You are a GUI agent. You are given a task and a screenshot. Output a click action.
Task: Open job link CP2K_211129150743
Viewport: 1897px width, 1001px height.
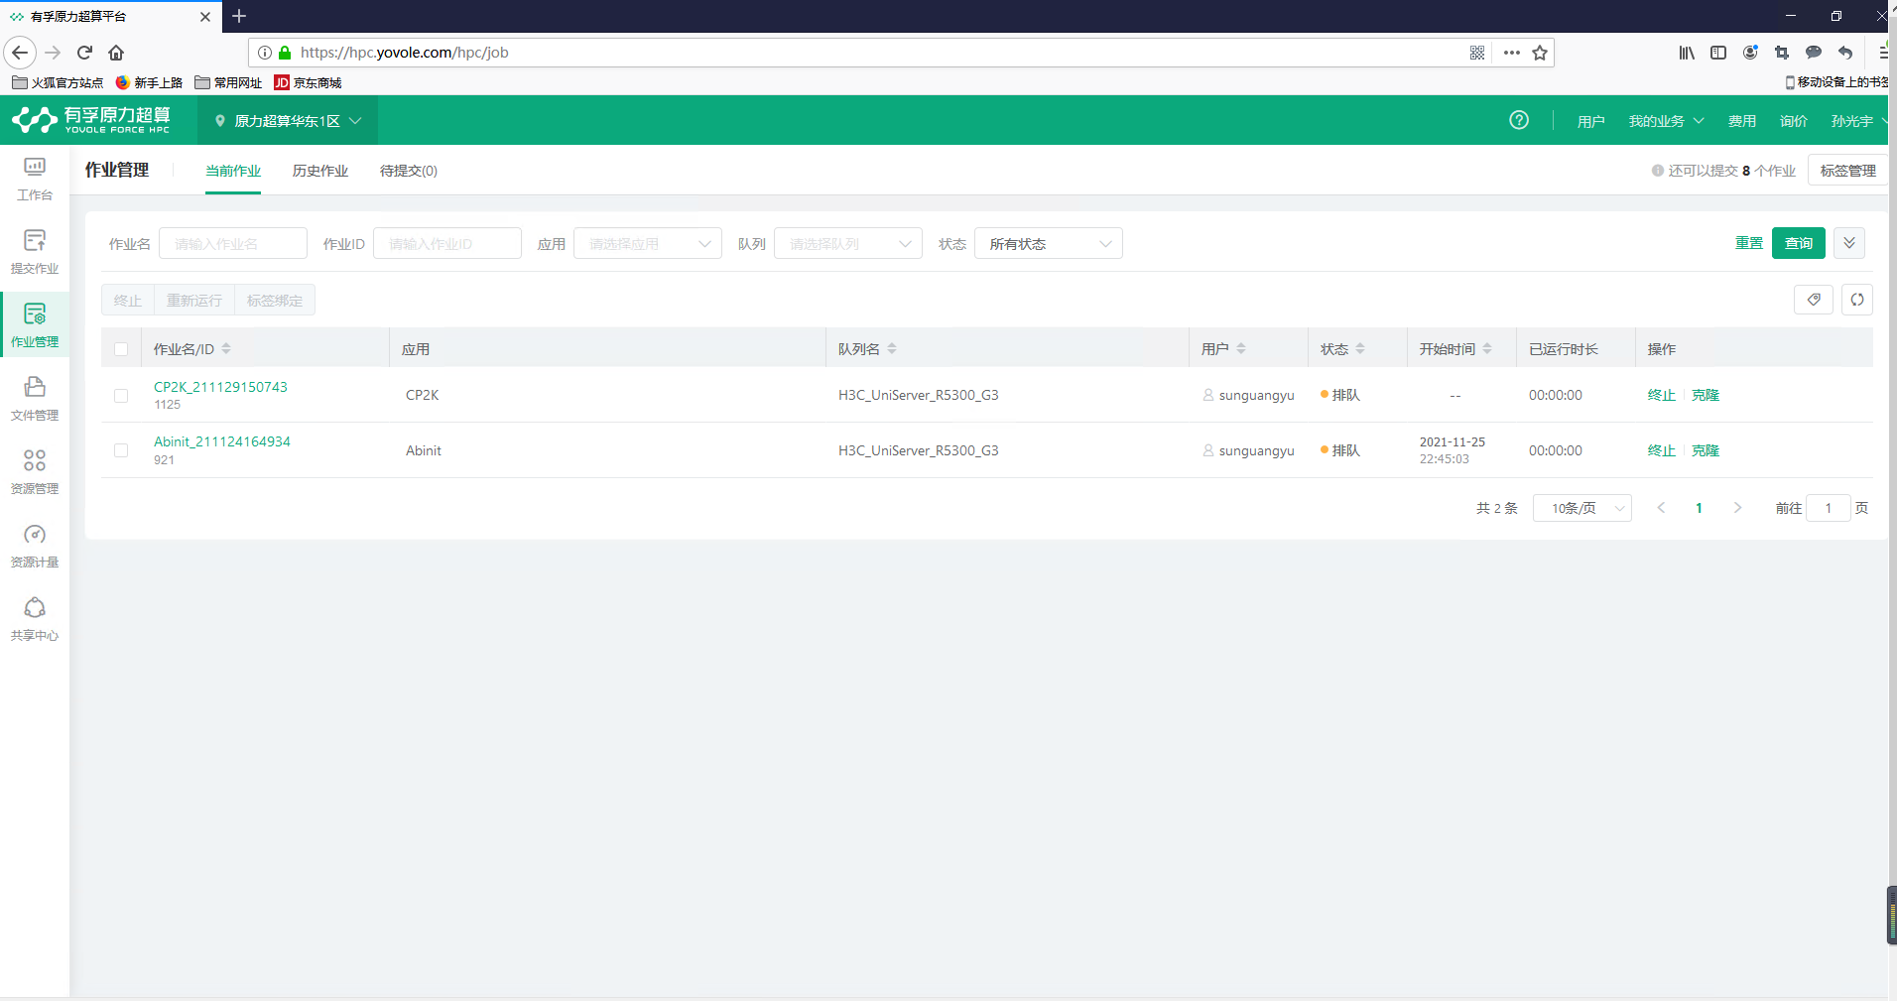(220, 387)
